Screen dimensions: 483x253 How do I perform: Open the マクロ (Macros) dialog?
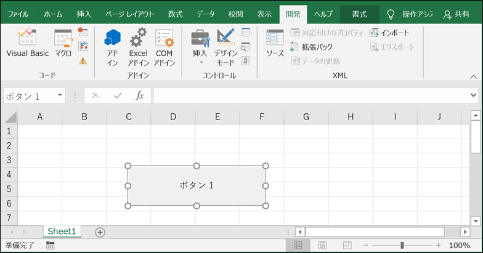[x=63, y=43]
